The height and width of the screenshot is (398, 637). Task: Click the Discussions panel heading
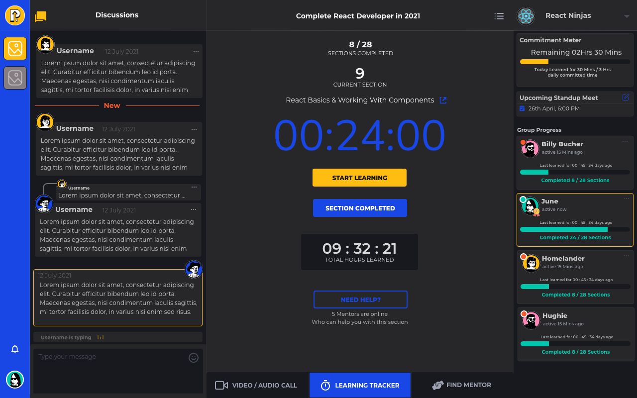[x=117, y=15]
